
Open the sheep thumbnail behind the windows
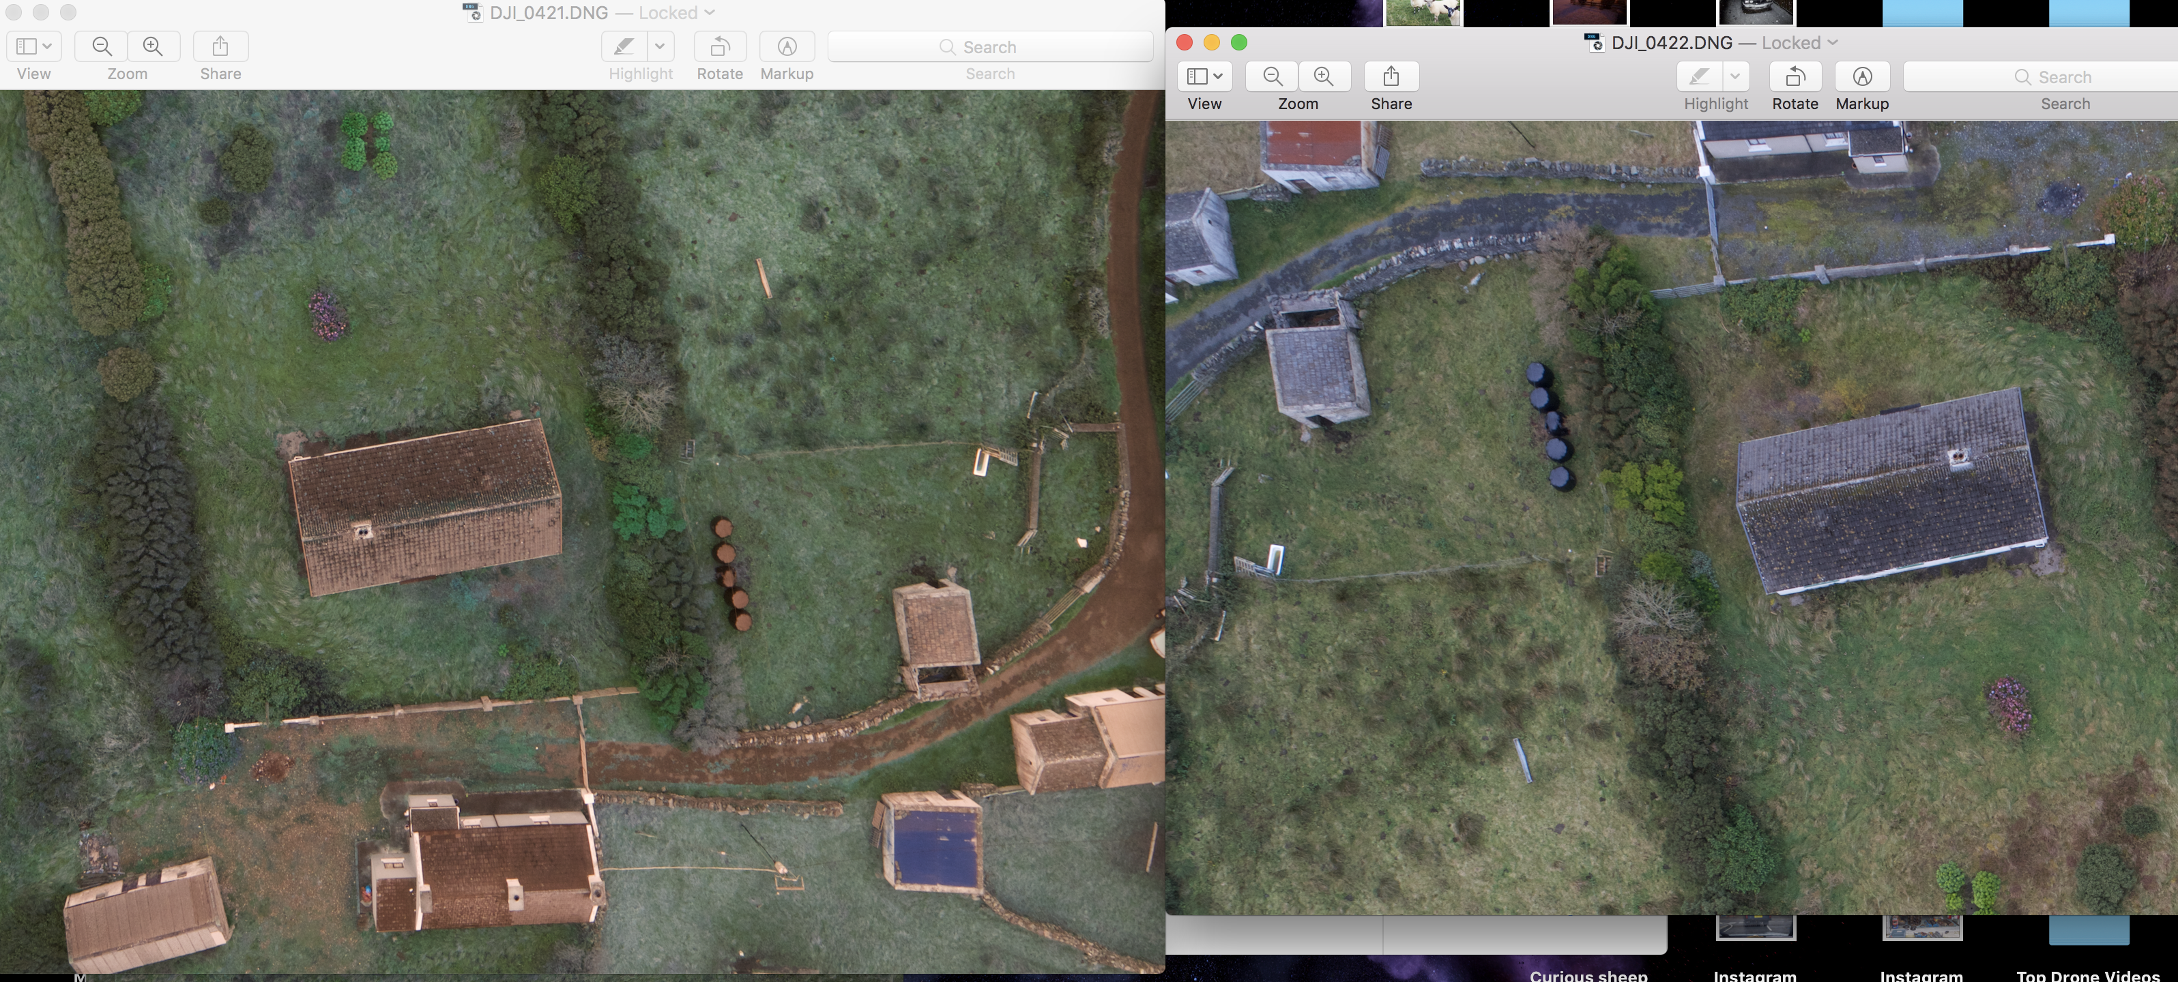click(1423, 13)
